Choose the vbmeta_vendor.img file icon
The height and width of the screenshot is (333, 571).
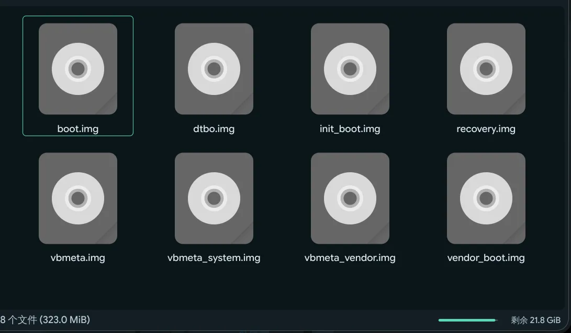coord(350,198)
